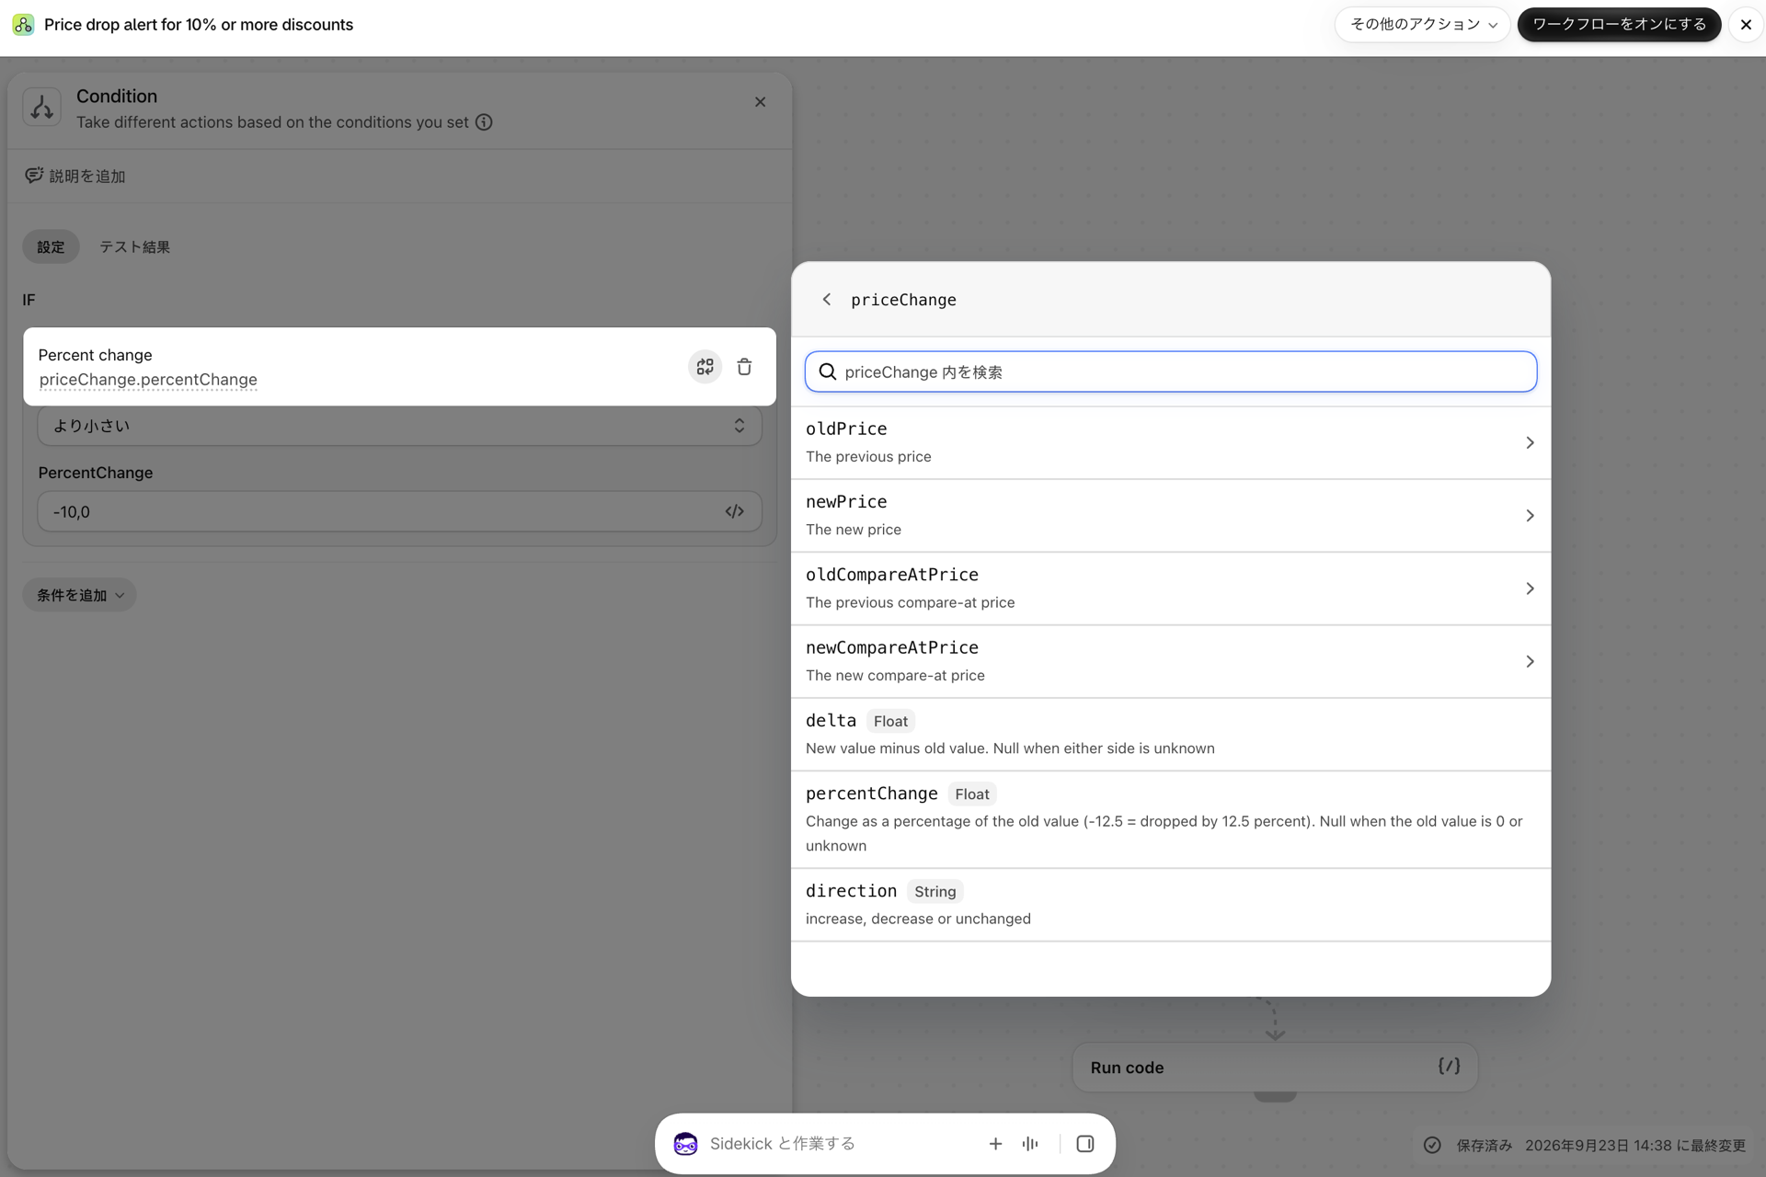
Task: Click the workflow title Price drop alert
Action: (x=199, y=25)
